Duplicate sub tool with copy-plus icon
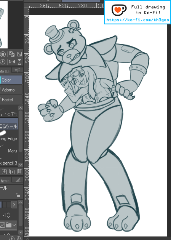The width and height of the screenshot is (171, 240). click(x=12, y=171)
